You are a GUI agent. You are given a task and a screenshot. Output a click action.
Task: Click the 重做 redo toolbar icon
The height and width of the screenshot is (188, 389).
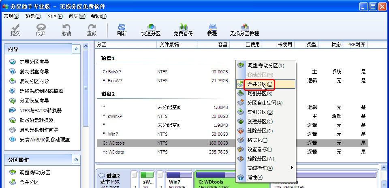point(92,30)
